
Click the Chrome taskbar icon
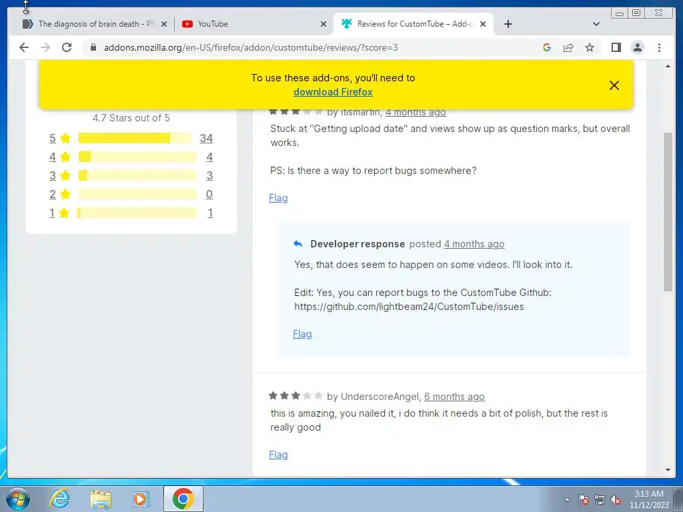pyautogui.click(x=183, y=499)
